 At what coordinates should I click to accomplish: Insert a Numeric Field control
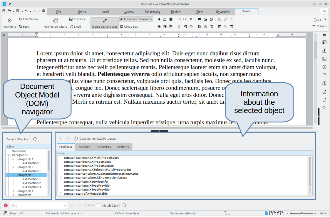pos(180,19)
